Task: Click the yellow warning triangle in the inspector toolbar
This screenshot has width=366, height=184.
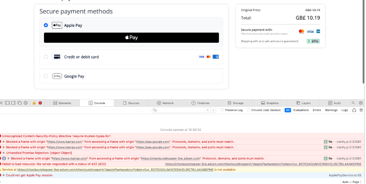Action: coord(34,103)
